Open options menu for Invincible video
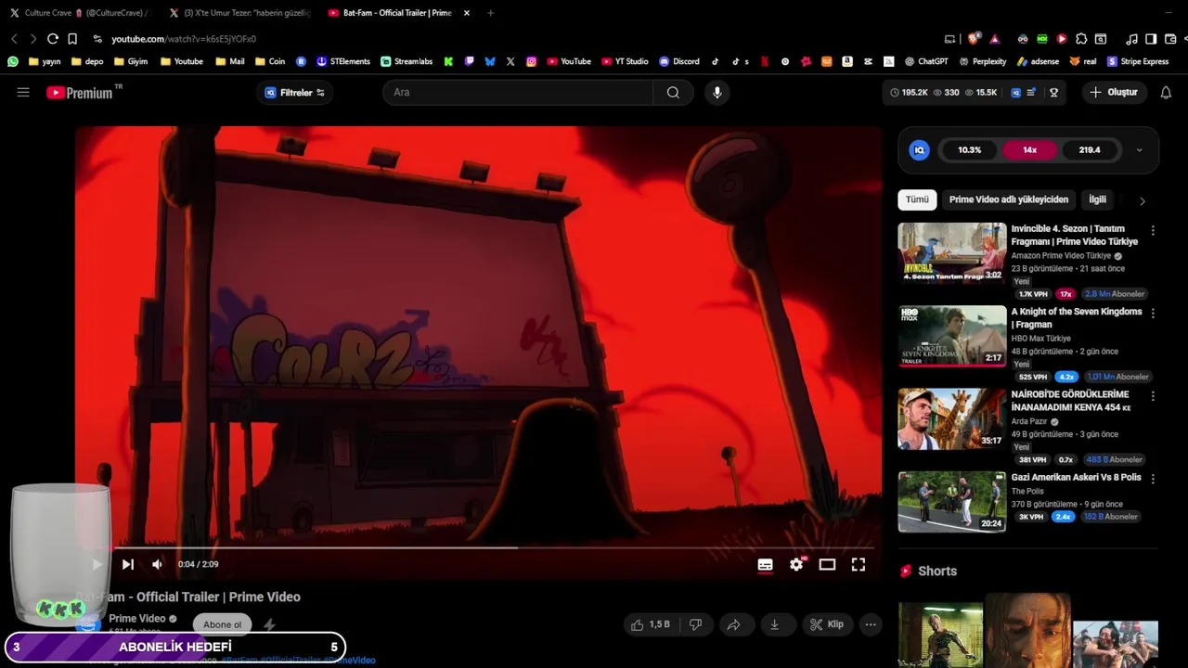Image resolution: width=1188 pixels, height=668 pixels. (1153, 230)
